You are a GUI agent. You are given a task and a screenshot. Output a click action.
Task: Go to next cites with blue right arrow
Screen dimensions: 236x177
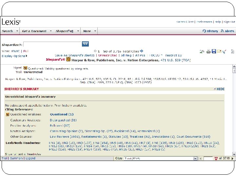coord(142,51)
